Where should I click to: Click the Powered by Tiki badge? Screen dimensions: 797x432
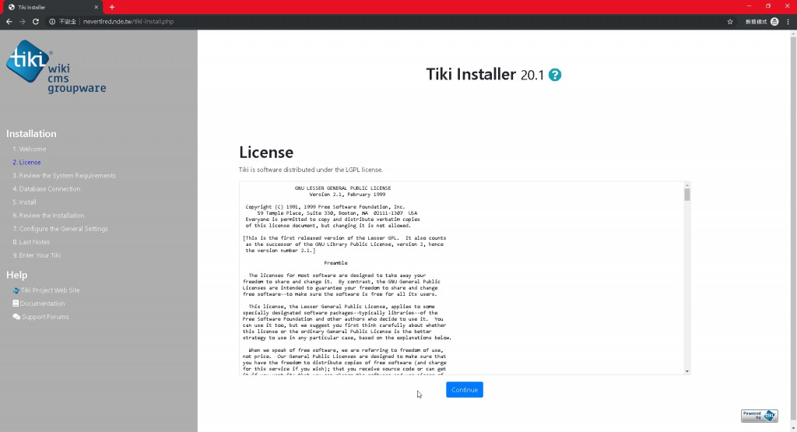760,416
